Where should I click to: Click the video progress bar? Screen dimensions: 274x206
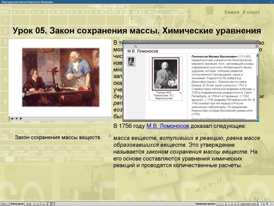tap(66, 119)
